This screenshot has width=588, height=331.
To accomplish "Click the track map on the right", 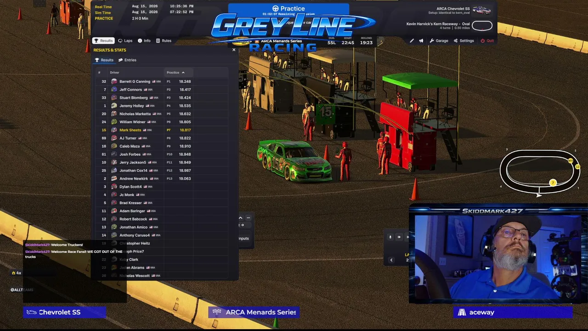I will click(540, 172).
